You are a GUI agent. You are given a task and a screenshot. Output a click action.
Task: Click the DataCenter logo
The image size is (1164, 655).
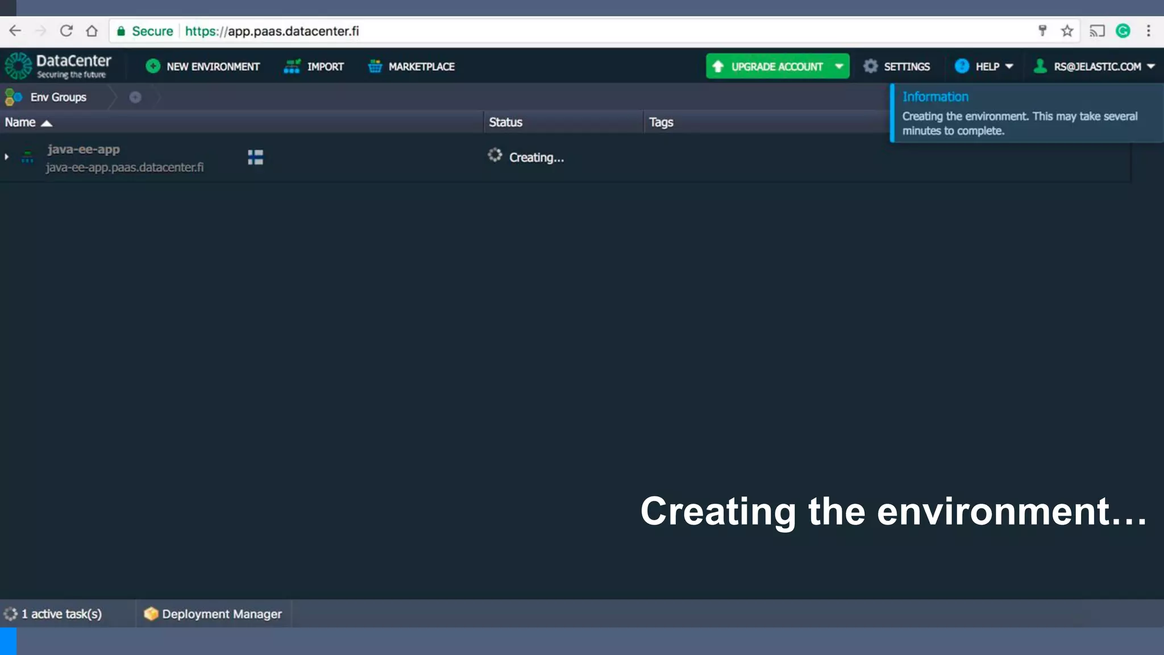click(58, 66)
